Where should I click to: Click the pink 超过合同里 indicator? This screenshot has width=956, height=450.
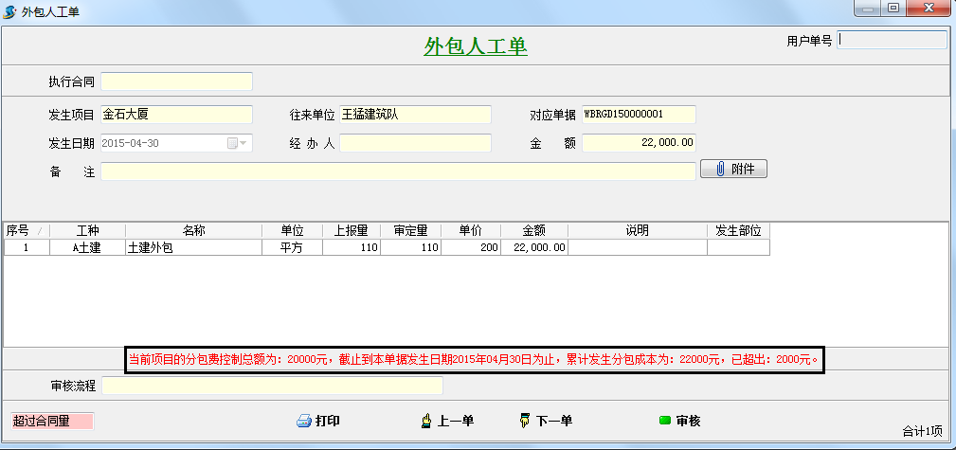tap(51, 422)
